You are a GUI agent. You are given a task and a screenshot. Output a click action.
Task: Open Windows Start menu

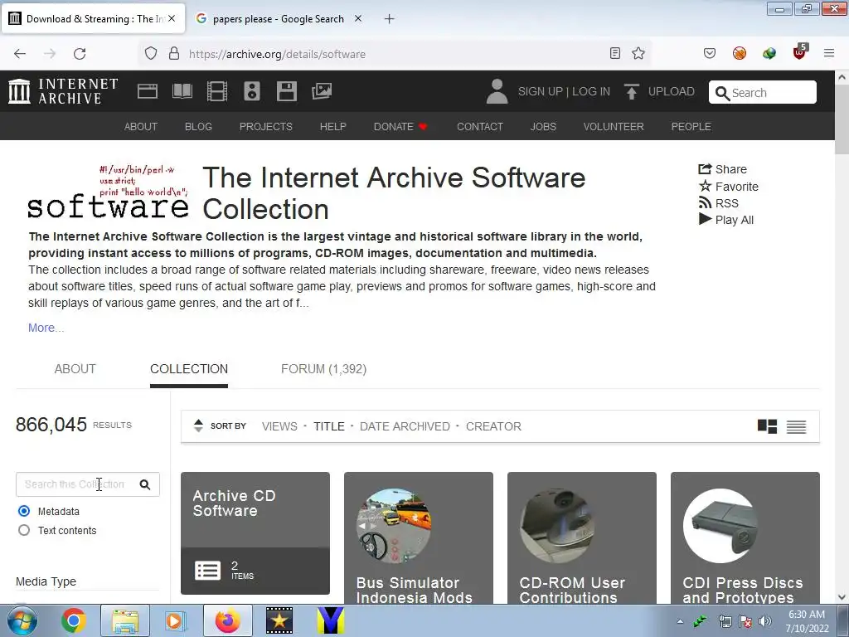[22, 620]
